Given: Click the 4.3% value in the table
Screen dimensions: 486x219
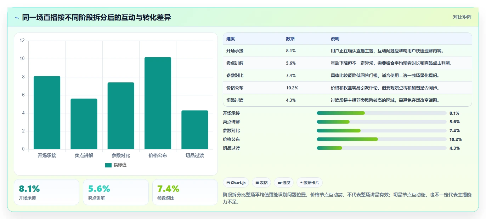Looking at the screenshot, I should (x=291, y=100).
